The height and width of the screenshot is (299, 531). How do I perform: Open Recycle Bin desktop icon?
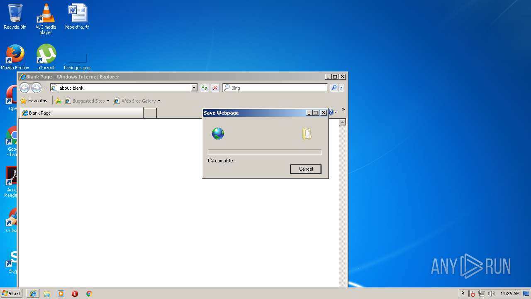(15, 17)
